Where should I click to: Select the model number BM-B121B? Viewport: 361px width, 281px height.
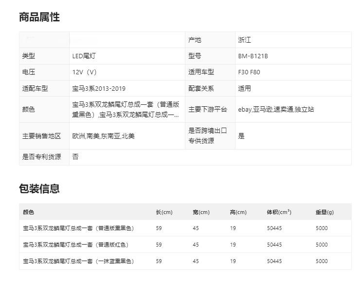pyautogui.click(x=253, y=56)
